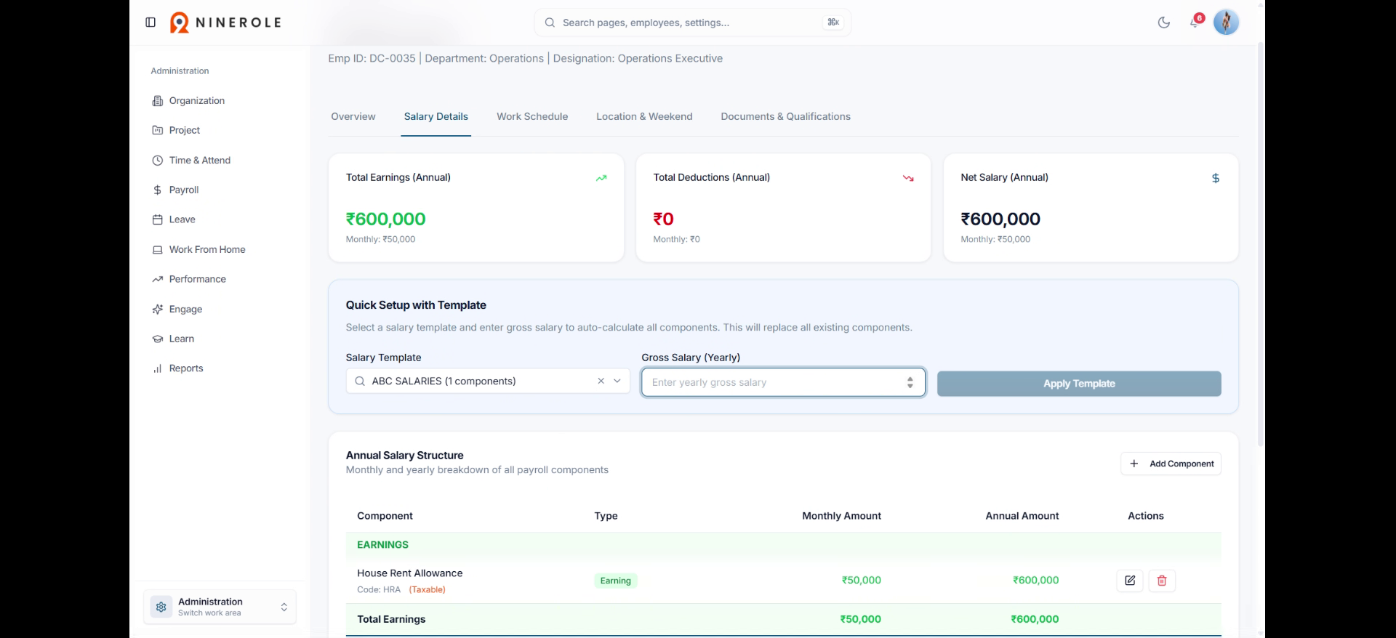Expand Administration work area switcher

pyautogui.click(x=220, y=607)
